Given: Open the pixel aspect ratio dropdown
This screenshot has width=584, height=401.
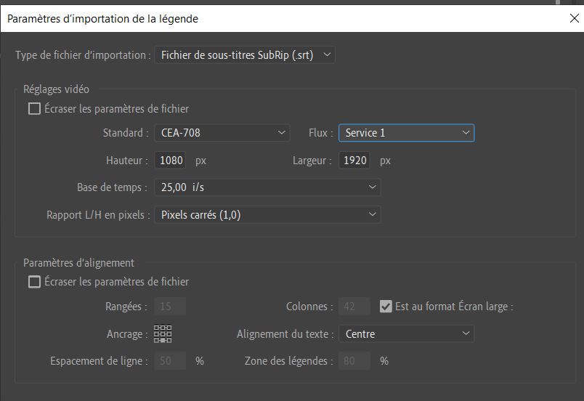Looking at the screenshot, I should 267,214.
